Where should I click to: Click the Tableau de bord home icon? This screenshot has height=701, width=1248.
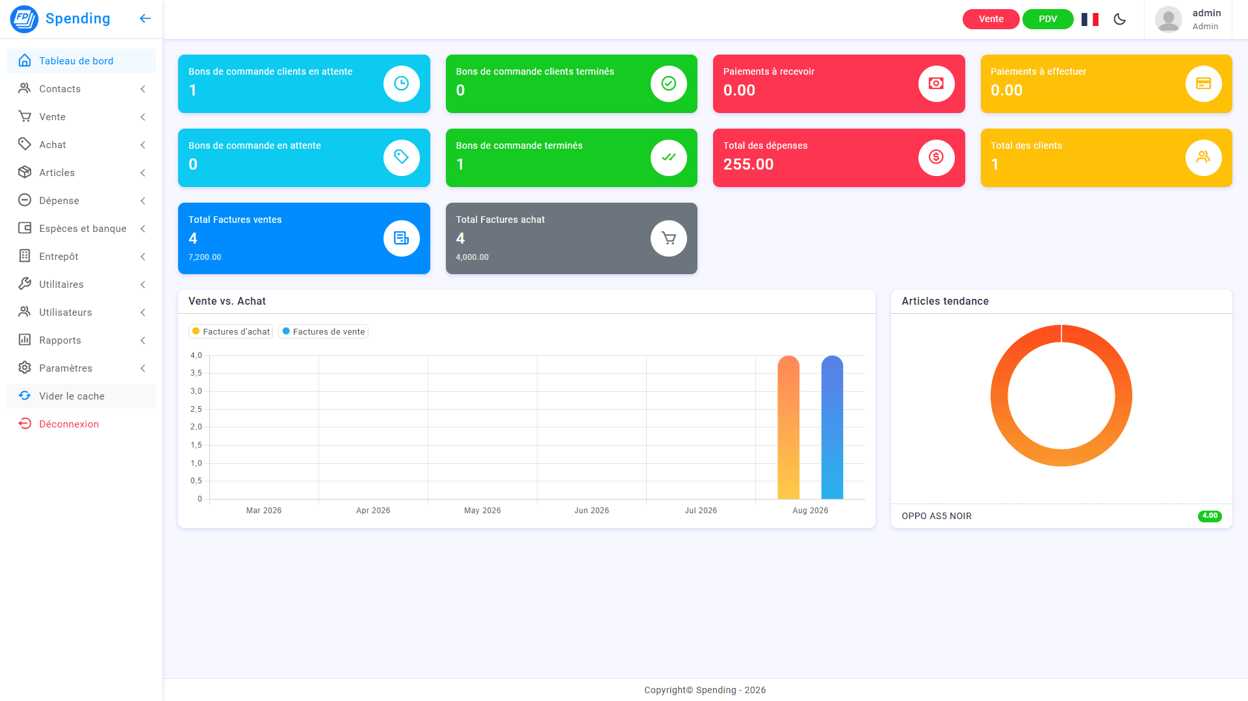pos(25,60)
